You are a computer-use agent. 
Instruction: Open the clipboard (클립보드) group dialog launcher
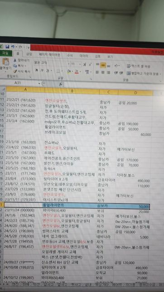[x=30, y=77]
